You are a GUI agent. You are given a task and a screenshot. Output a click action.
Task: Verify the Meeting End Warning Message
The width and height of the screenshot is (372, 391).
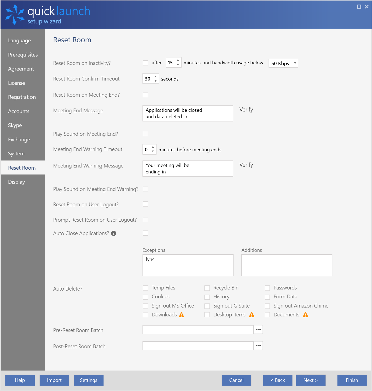pos(246,165)
